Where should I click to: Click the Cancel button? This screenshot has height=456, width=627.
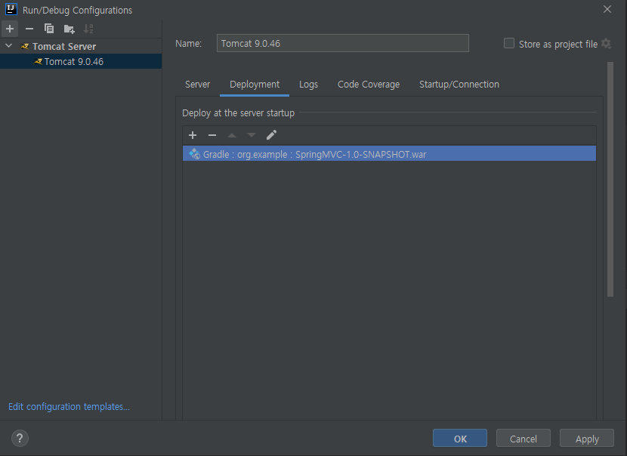(523, 439)
